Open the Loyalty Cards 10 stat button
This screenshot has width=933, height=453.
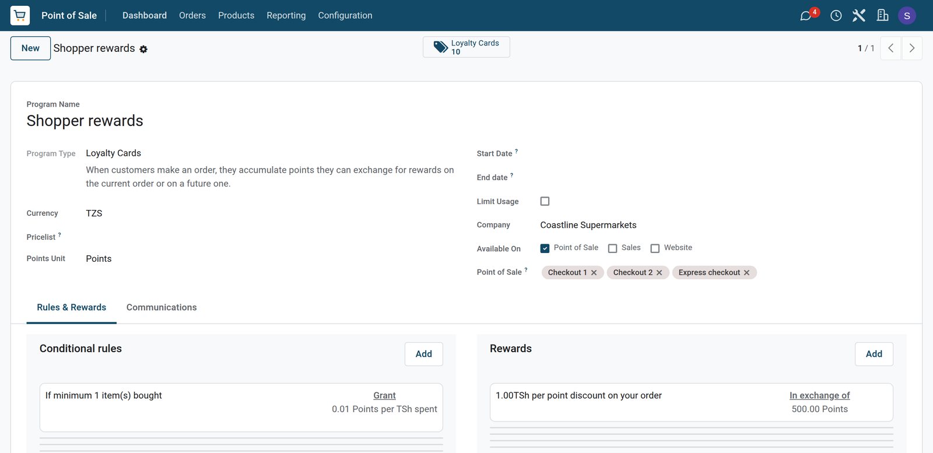(x=466, y=47)
